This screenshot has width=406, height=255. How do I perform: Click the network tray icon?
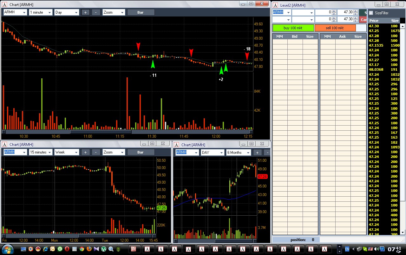[359, 249]
